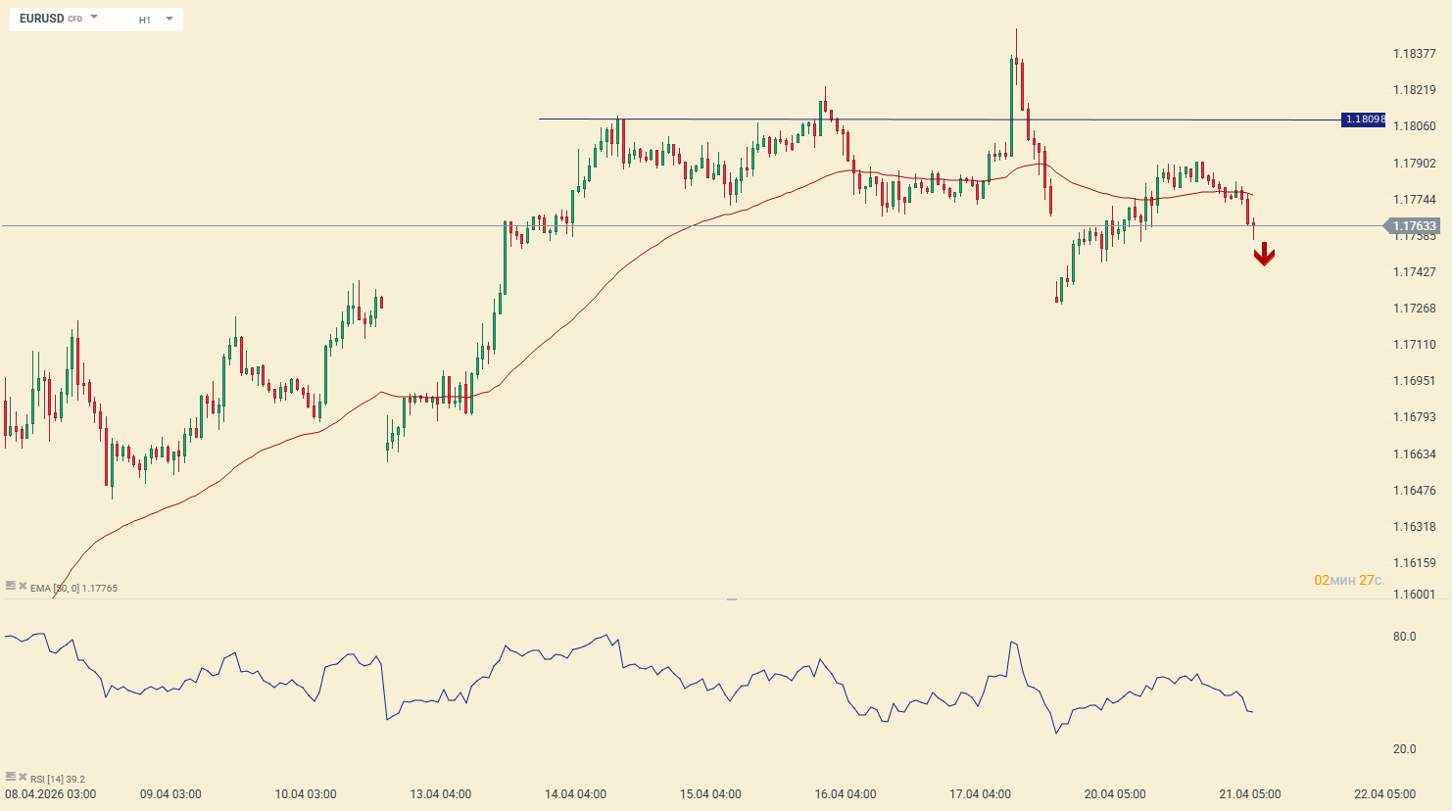Open RSI indicator settings icon
This screenshot has height=811, width=1452.
11,777
